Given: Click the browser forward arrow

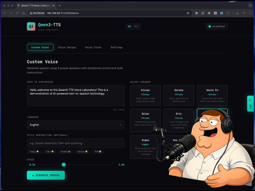Looking at the screenshot, I should (11, 13).
